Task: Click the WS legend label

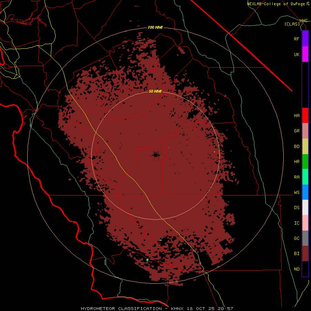Action: (297, 192)
